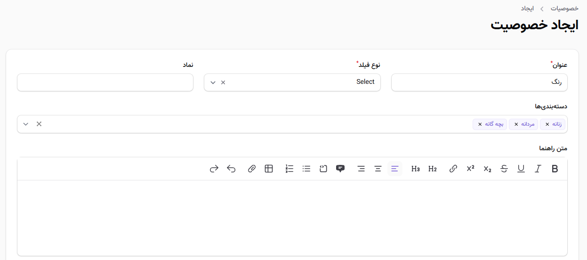Click the ایجاد خصوصیت page heading

[x=534, y=25]
